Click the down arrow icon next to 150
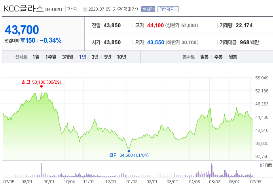This screenshot has width=273, height=188. tap(23, 40)
